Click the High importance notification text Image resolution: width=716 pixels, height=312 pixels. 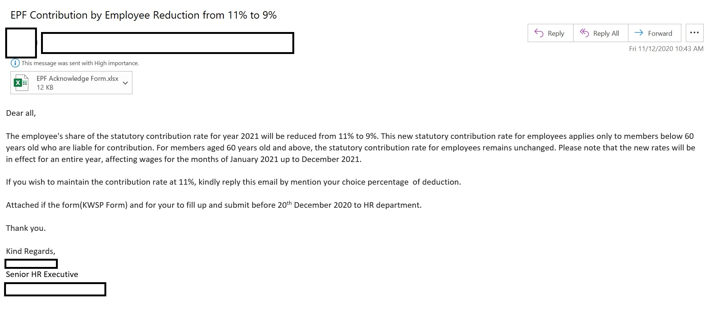coord(80,63)
